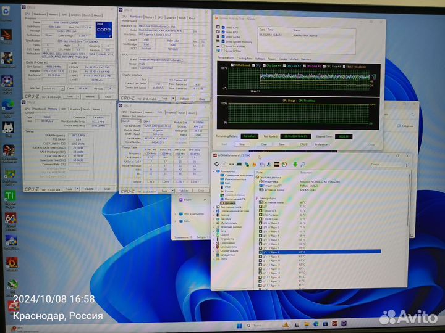Open the Socket #1 selection dropdown in CPU-Z
Image resolution: width=445 pixels, height=333 pixels.
point(53,88)
